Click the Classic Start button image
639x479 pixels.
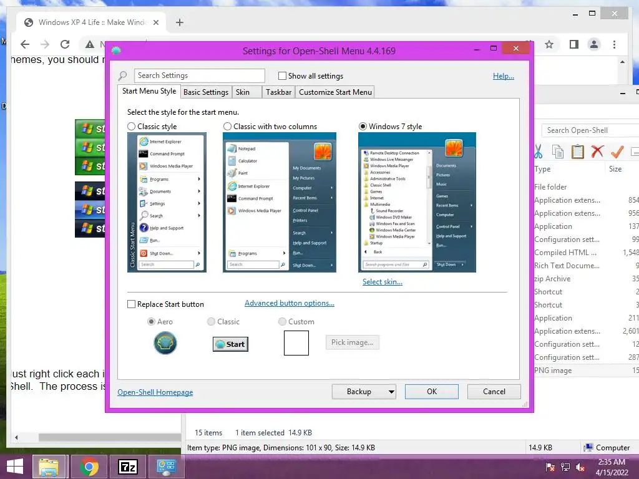point(230,344)
